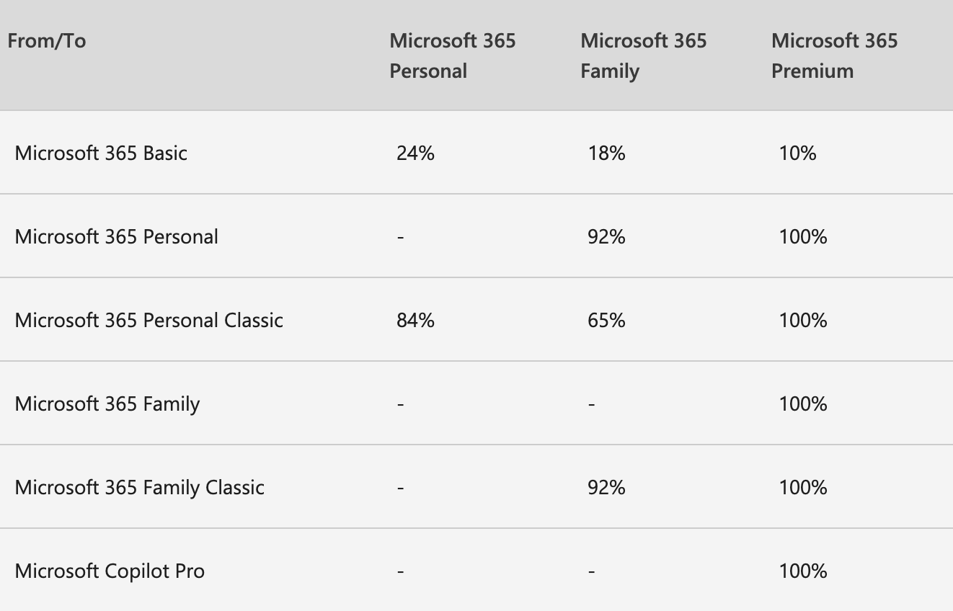Click the From/To column header
Image resolution: width=953 pixels, height=611 pixels.
[x=47, y=41]
